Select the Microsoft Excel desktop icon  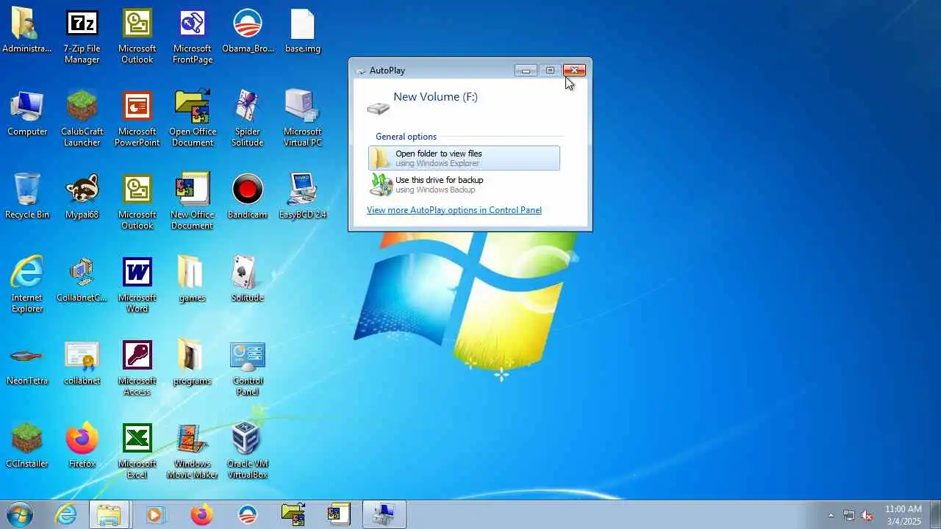[x=137, y=451]
